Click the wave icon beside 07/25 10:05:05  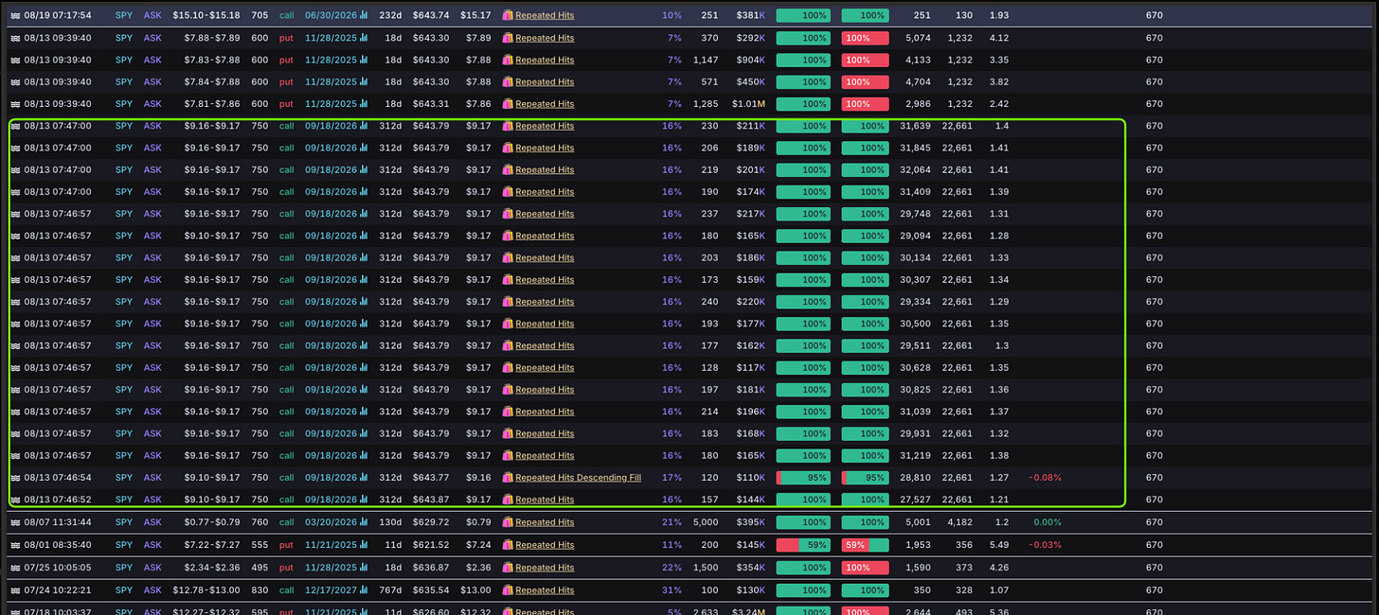click(x=15, y=568)
